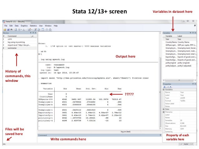The image size is (199, 149).
Task: Click the Break toolbar icon
Action: pos(50,30)
